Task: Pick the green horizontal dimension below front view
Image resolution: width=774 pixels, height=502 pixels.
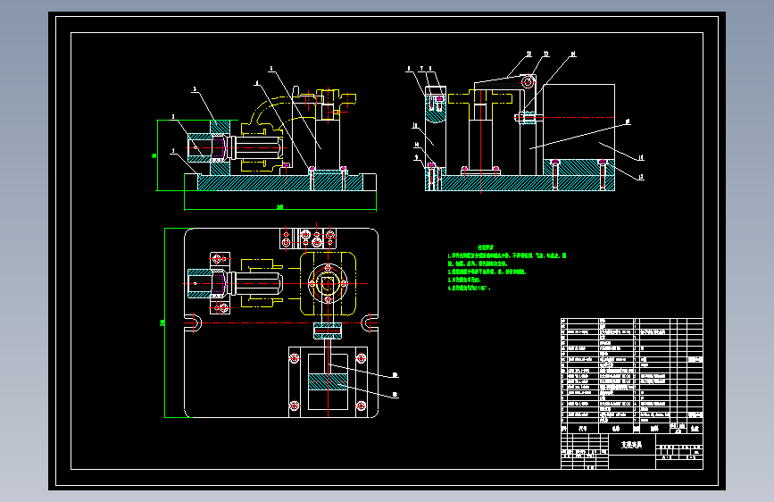Action: (280, 208)
